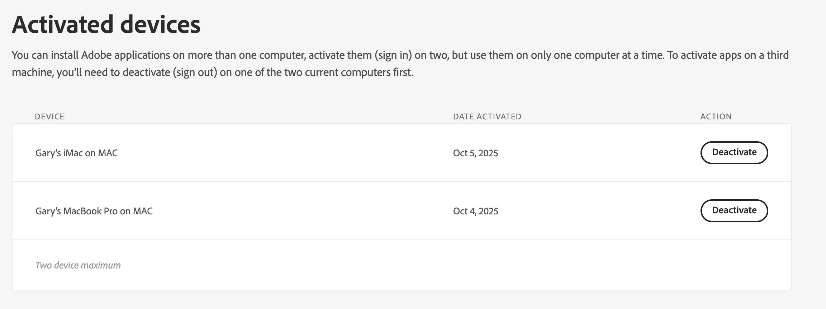The height and width of the screenshot is (309, 826).
Task: Click "2025" in the iMac activation date
Action: click(488, 153)
